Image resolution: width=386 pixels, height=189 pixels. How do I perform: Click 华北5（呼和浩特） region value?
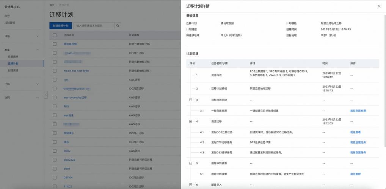click(231, 36)
